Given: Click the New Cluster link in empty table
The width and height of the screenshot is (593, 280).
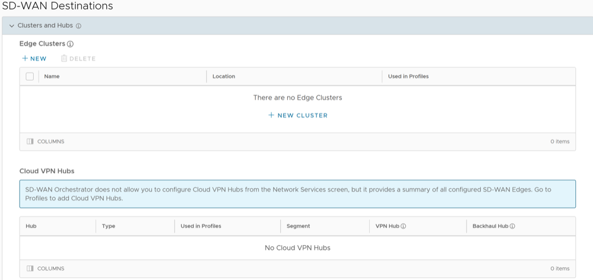Looking at the screenshot, I should (297, 115).
